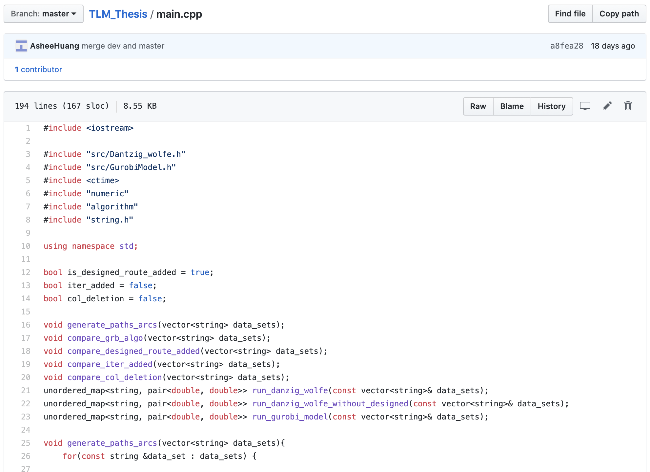Select line number 21
The image size is (650, 472).
[26, 391]
